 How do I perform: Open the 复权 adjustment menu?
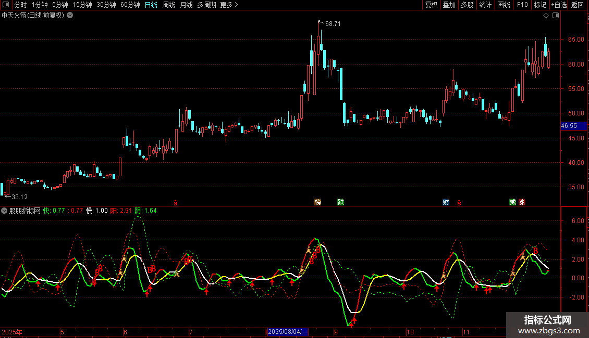click(x=431, y=5)
